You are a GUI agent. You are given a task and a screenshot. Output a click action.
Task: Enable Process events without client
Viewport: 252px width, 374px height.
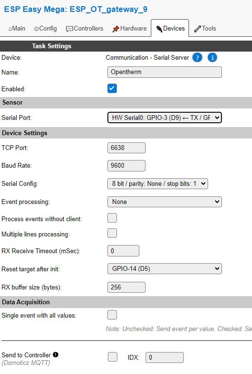pos(112,218)
